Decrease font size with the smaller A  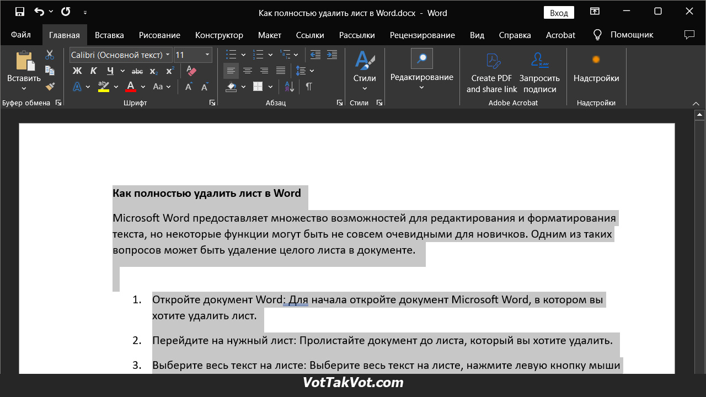coord(205,87)
